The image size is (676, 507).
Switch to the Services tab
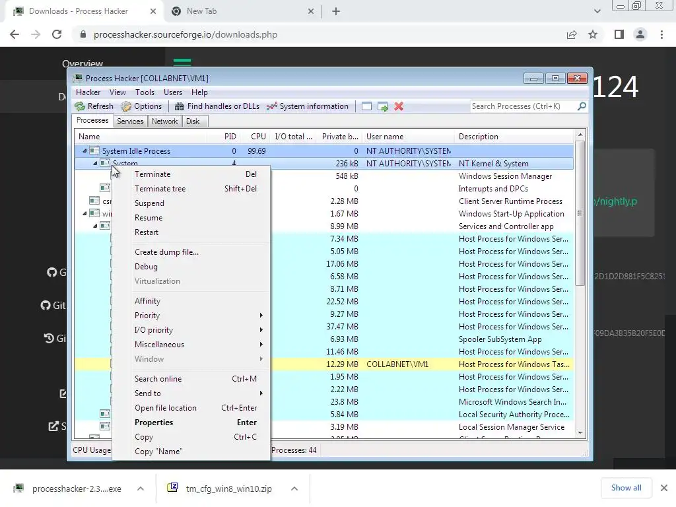(130, 121)
